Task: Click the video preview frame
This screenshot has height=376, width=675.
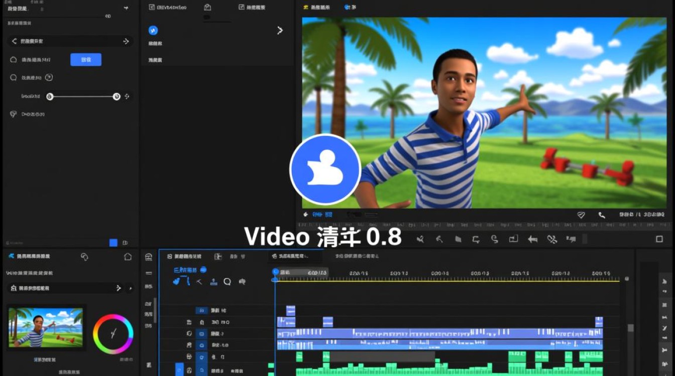Action: coord(484,113)
